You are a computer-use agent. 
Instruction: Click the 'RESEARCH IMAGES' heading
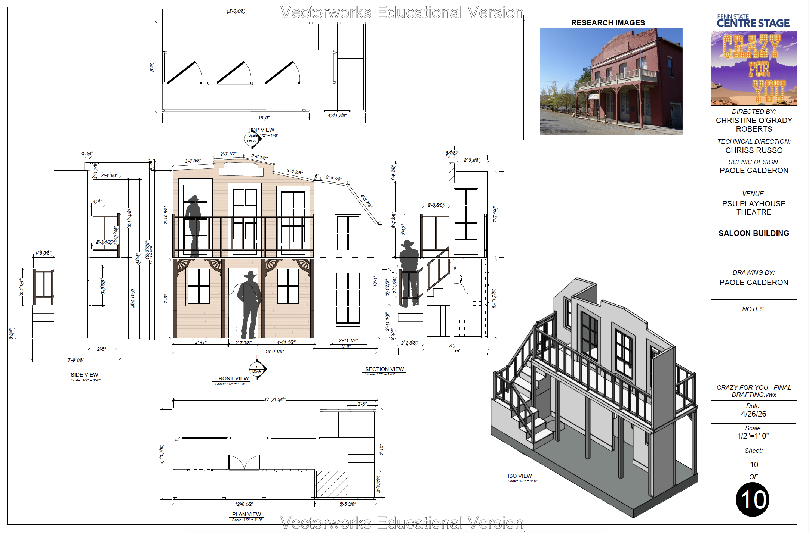[608, 23]
